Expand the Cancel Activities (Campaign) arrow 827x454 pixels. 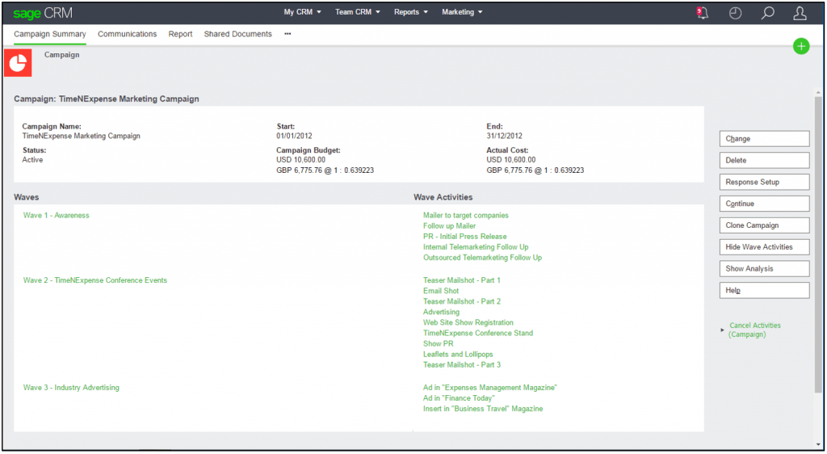(x=722, y=330)
